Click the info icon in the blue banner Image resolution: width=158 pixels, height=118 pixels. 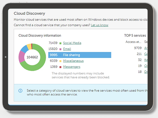[x=20, y=91]
